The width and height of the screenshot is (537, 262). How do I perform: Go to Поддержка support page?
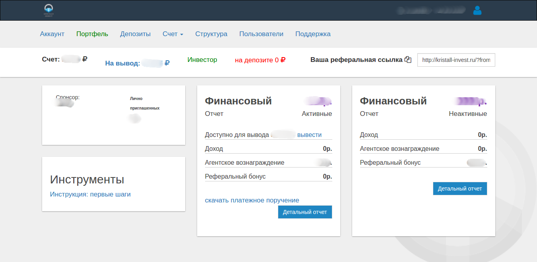pos(313,34)
